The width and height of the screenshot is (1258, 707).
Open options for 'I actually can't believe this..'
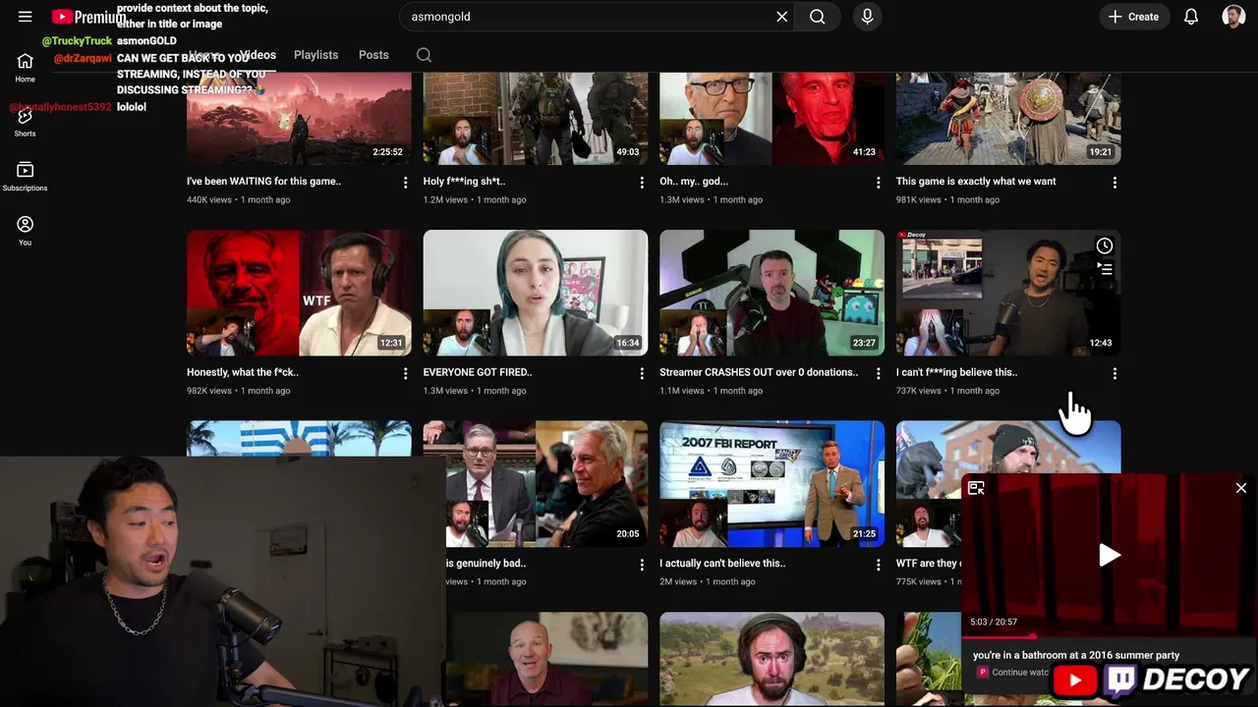tap(879, 566)
